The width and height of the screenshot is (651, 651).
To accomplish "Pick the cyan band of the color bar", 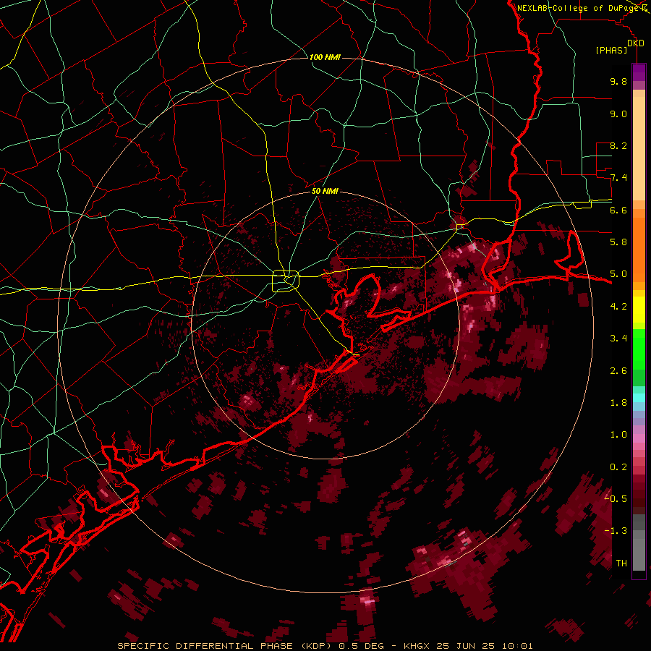I will click(639, 398).
